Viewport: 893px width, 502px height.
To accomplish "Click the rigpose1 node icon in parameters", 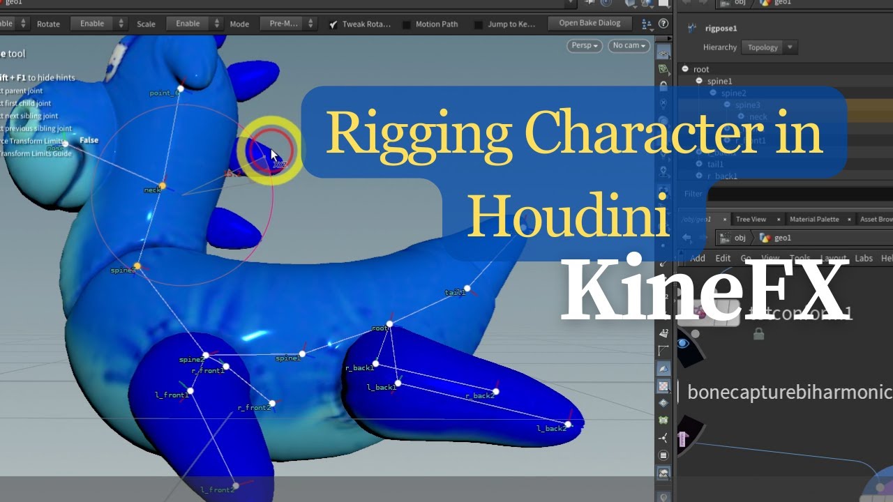I will [692, 29].
